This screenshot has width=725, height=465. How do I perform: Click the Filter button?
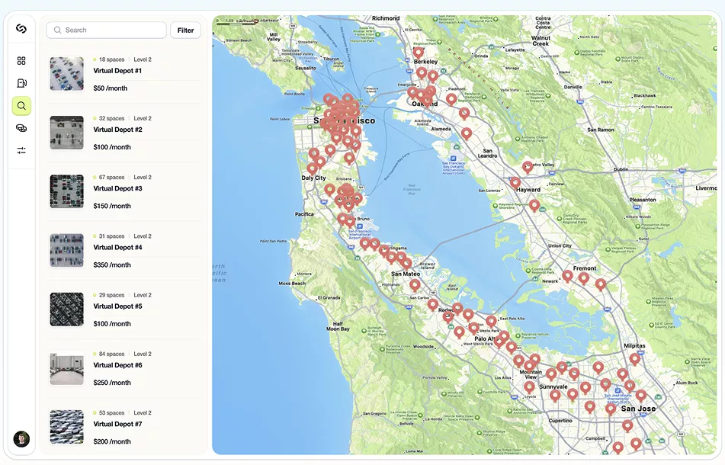click(185, 30)
